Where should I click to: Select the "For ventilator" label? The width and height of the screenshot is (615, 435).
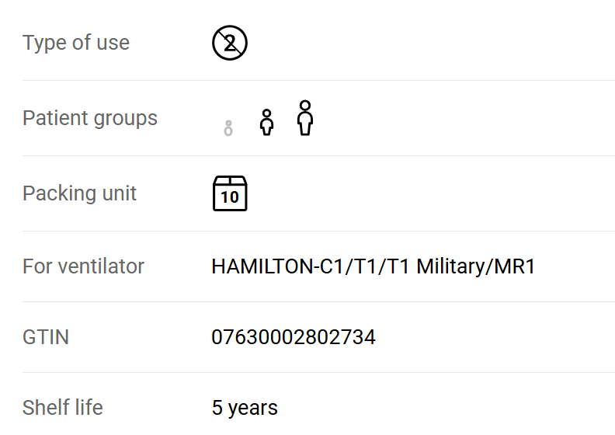83,266
